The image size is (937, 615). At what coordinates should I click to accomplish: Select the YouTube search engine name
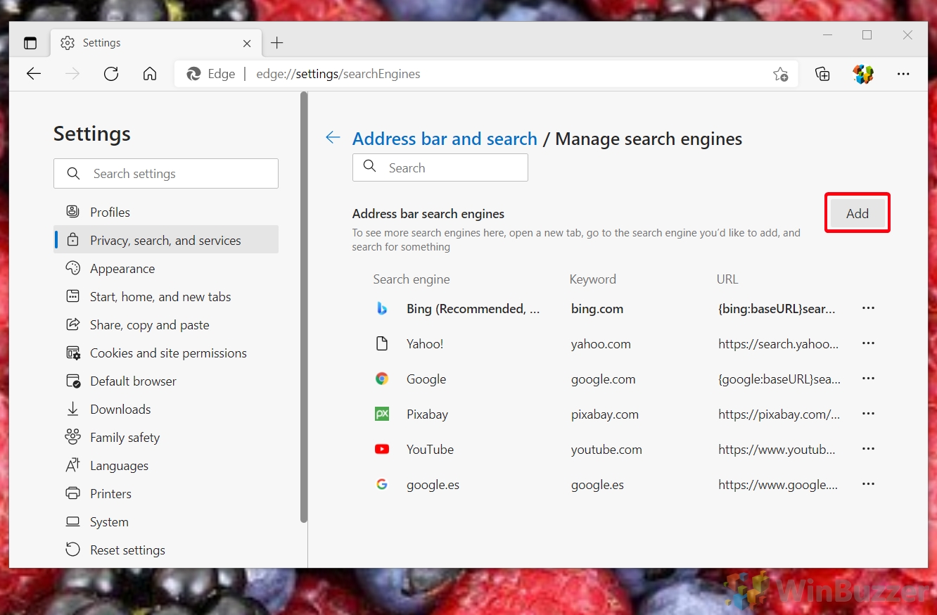(x=430, y=449)
